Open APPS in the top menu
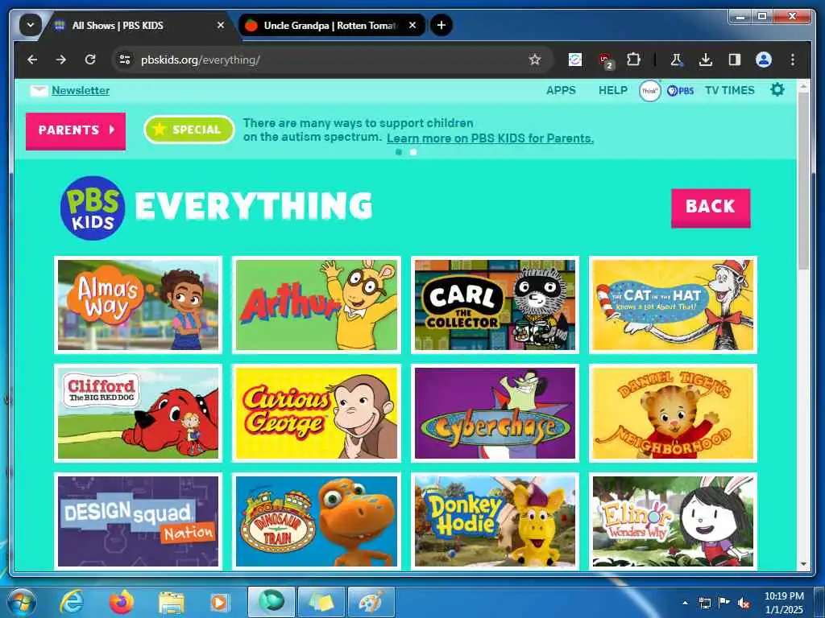Image resolution: width=825 pixels, height=618 pixels. [561, 90]
